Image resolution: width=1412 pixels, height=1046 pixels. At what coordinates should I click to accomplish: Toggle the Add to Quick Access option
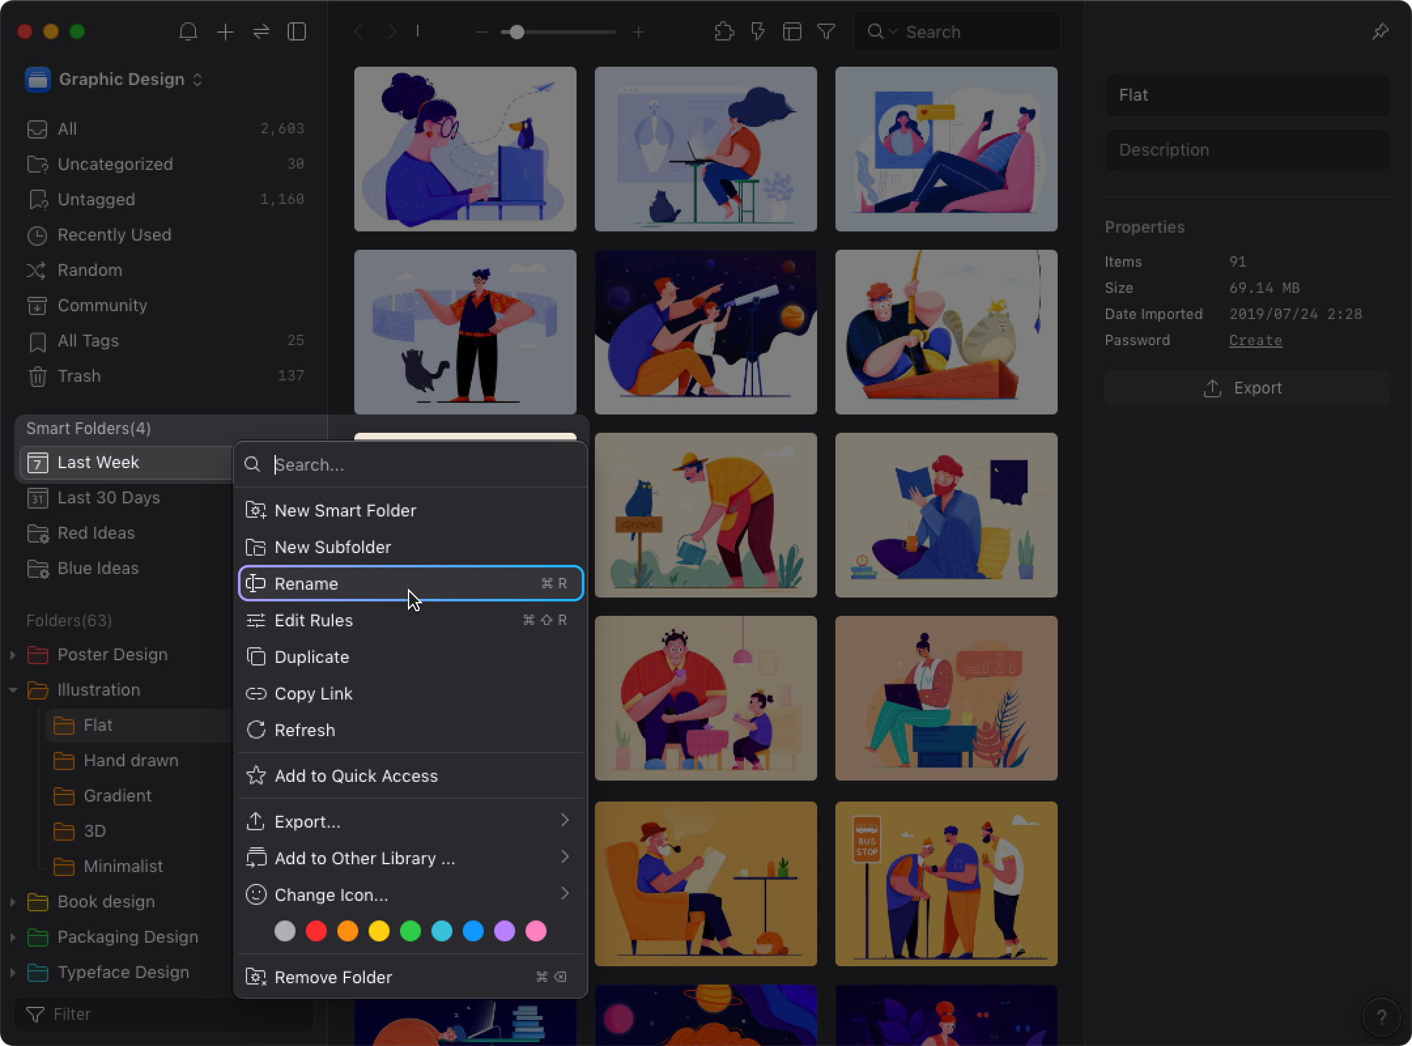[x=355, y=776]
